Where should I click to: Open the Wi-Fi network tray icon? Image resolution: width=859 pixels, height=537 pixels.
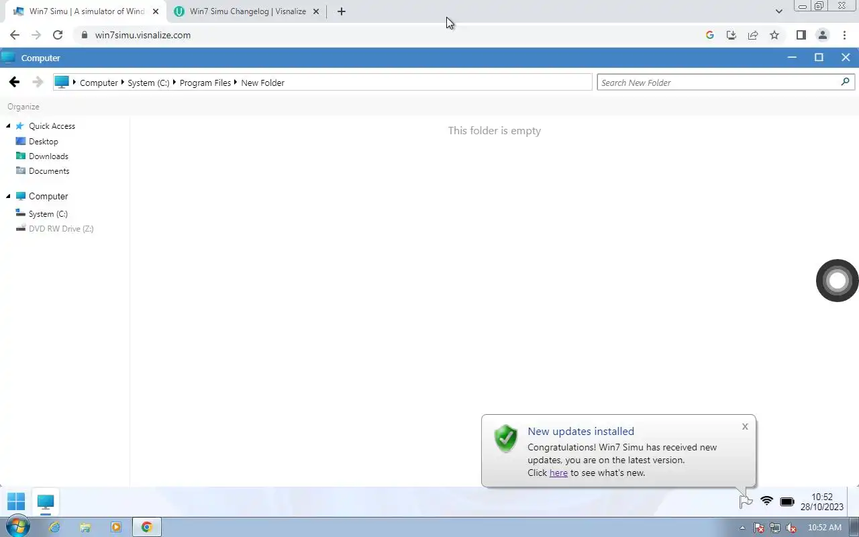pos(766,501)
